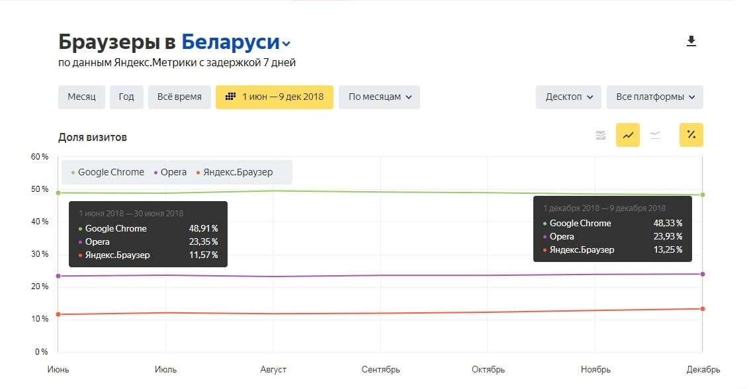Viewport: 749px width, 389px height.
Task: Open the Десктоп device dropdown
Action: coord(567,97)
